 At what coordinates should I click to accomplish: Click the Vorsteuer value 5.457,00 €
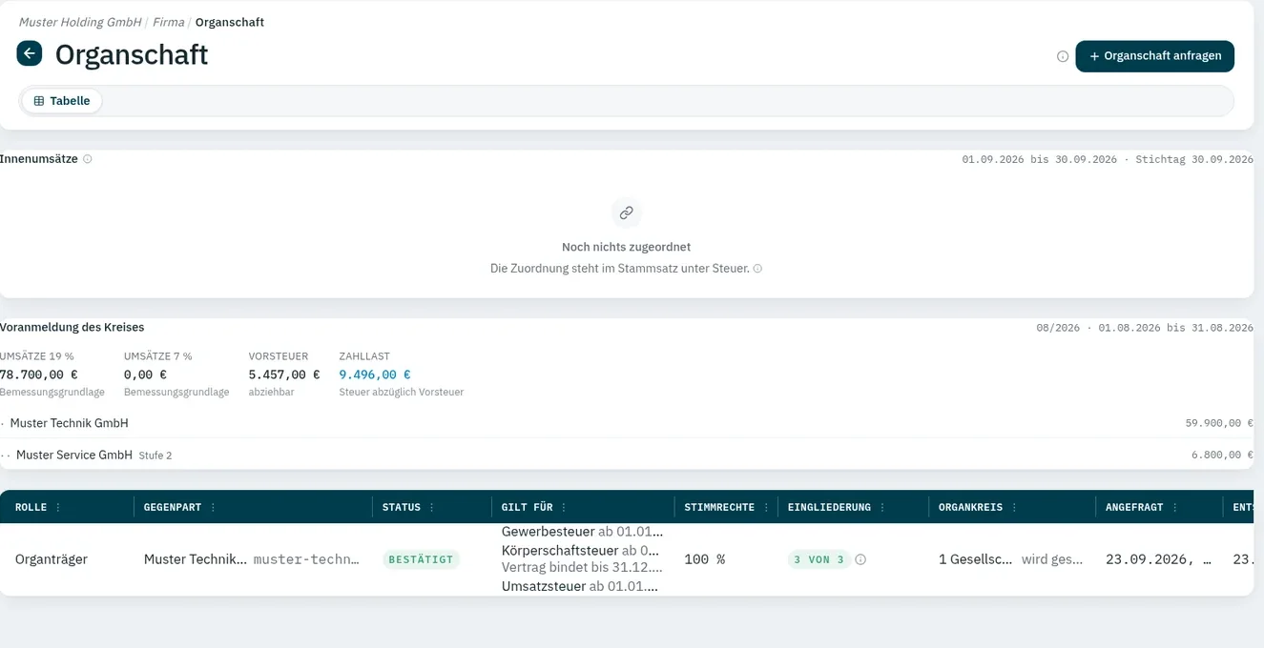click(284, 375)
